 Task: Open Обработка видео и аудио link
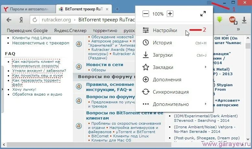(37, 94)
